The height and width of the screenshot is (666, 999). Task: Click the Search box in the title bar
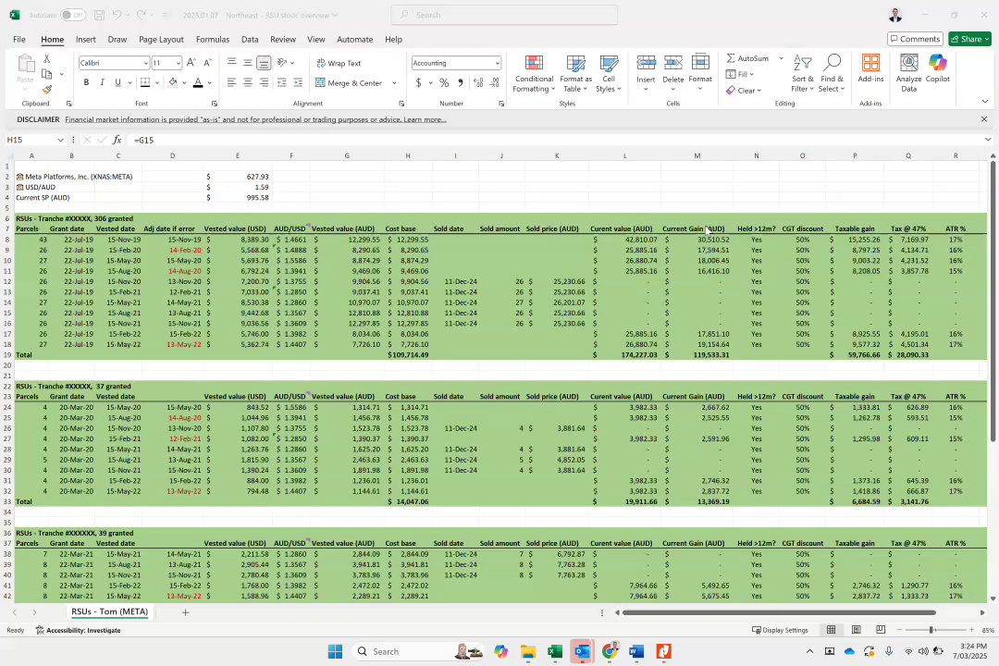[x=504, y=15]
